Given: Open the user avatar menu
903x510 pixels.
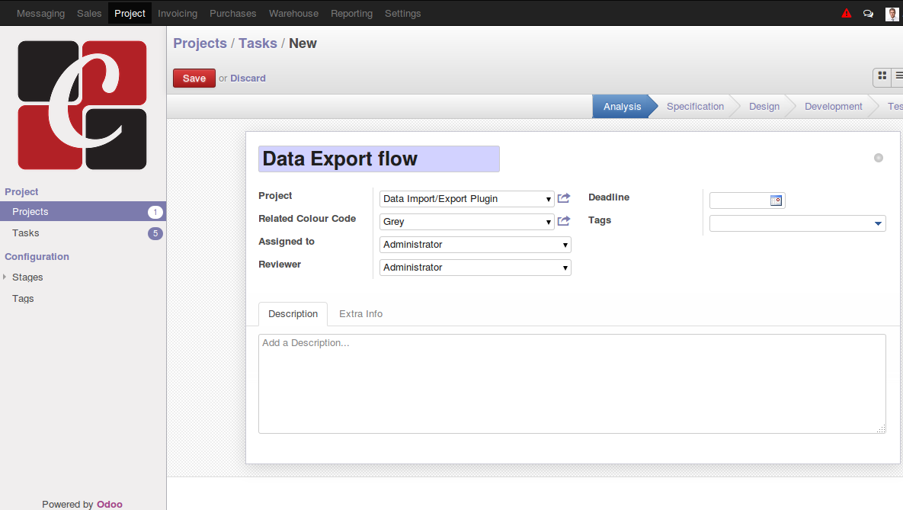Looking at the screenshot, I should tap(892, 13).
